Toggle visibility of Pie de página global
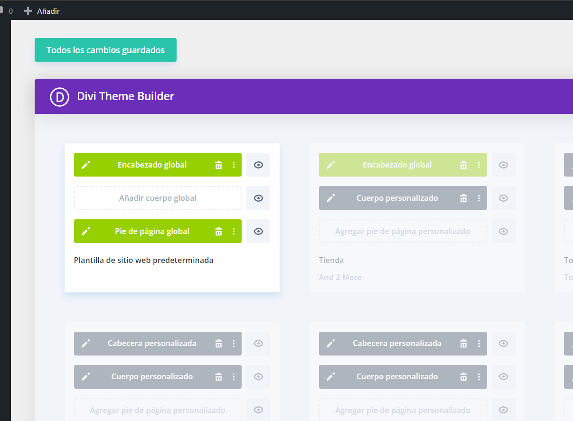The height and width of the screenshot is (421, 573). (x=258, y=231)
